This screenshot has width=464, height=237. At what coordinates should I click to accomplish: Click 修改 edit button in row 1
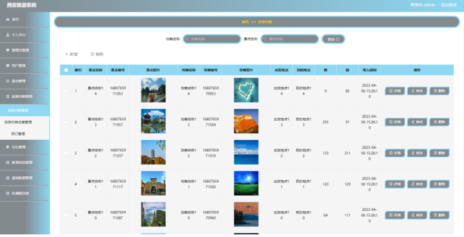417,91
